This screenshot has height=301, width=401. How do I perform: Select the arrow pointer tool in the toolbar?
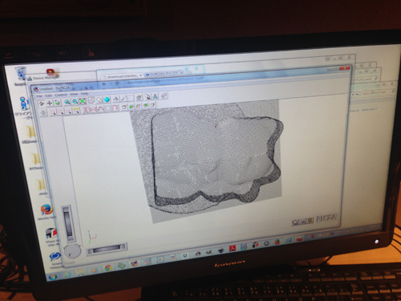click(x=42, y=104)
